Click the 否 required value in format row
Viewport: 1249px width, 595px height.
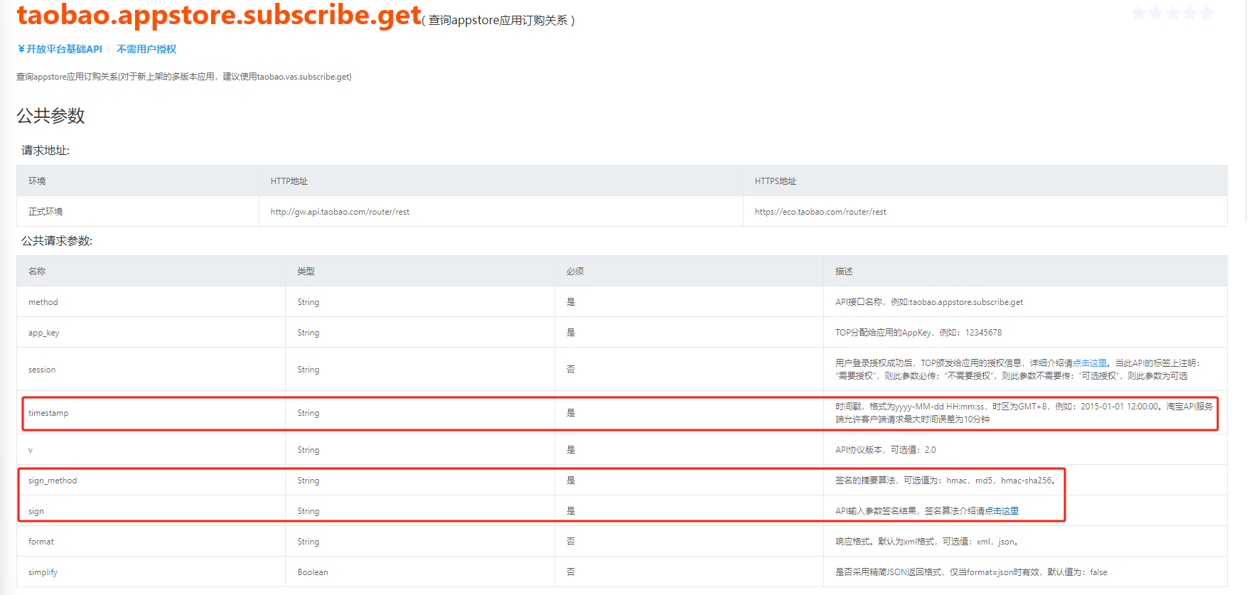coord(571,541)
